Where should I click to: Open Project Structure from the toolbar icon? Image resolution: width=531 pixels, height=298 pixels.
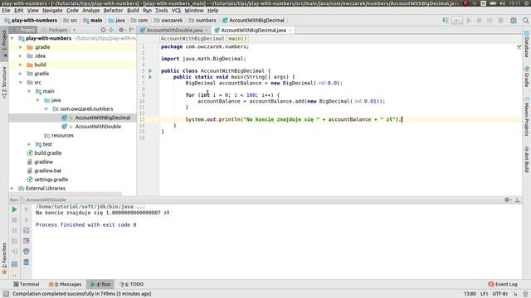514,20
